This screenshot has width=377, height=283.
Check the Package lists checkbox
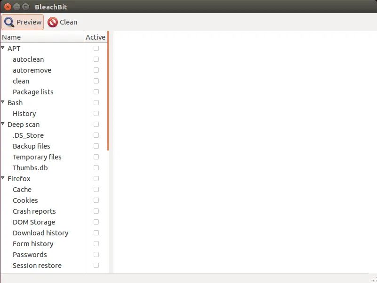(x=96, y=92)
